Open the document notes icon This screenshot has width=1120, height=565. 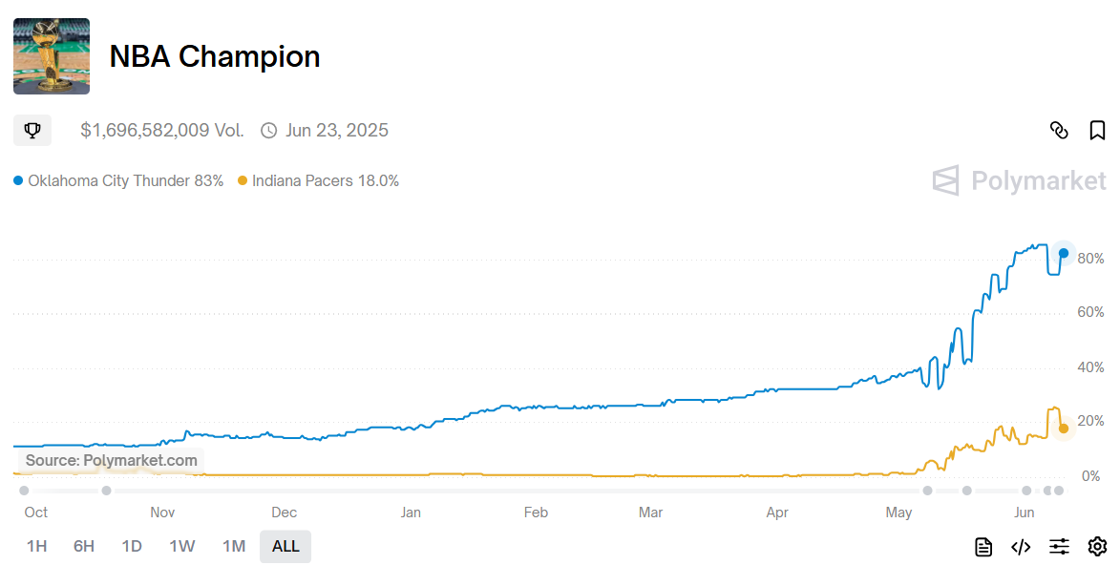point(983,547)
